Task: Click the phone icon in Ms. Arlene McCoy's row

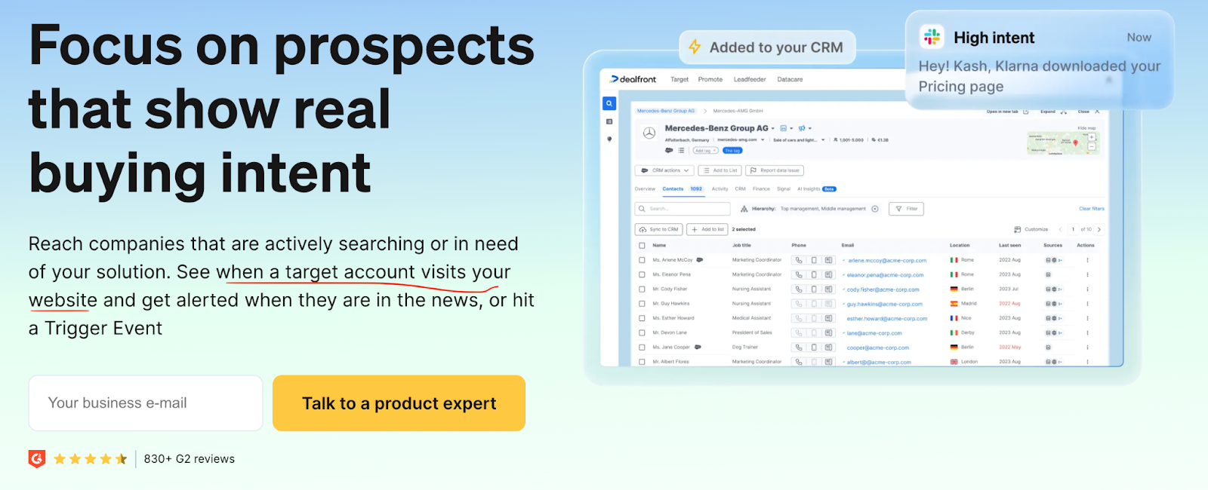Action: pyautogui.click(x=799, y=260)
